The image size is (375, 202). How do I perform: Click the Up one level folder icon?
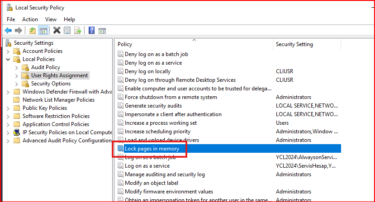pos(32,31)
